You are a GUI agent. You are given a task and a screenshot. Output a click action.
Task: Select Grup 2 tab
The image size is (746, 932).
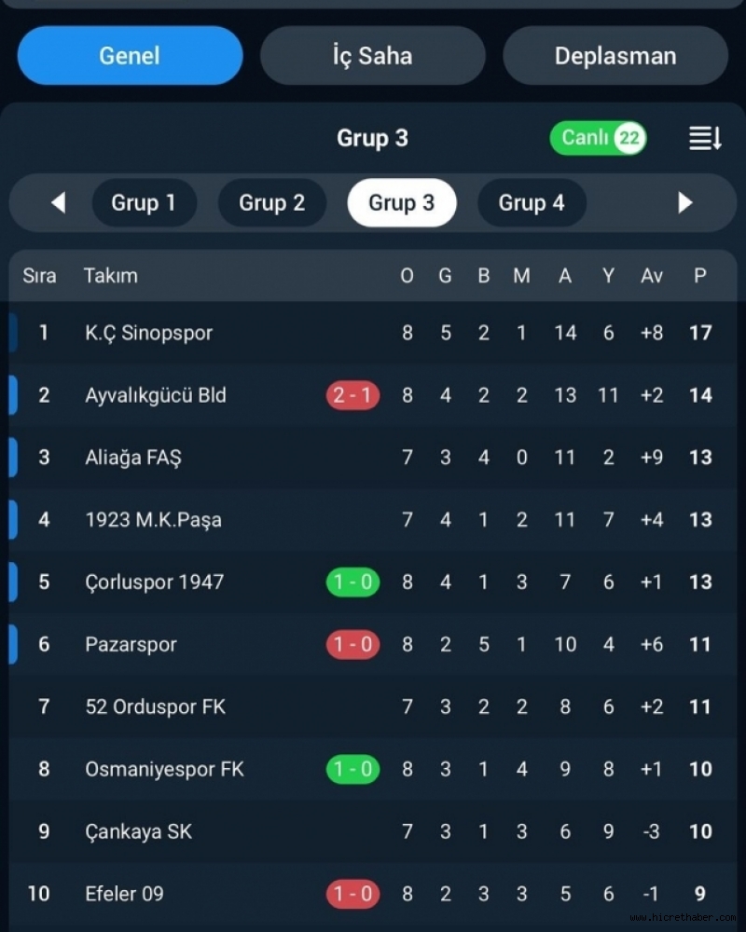point(272,202)
